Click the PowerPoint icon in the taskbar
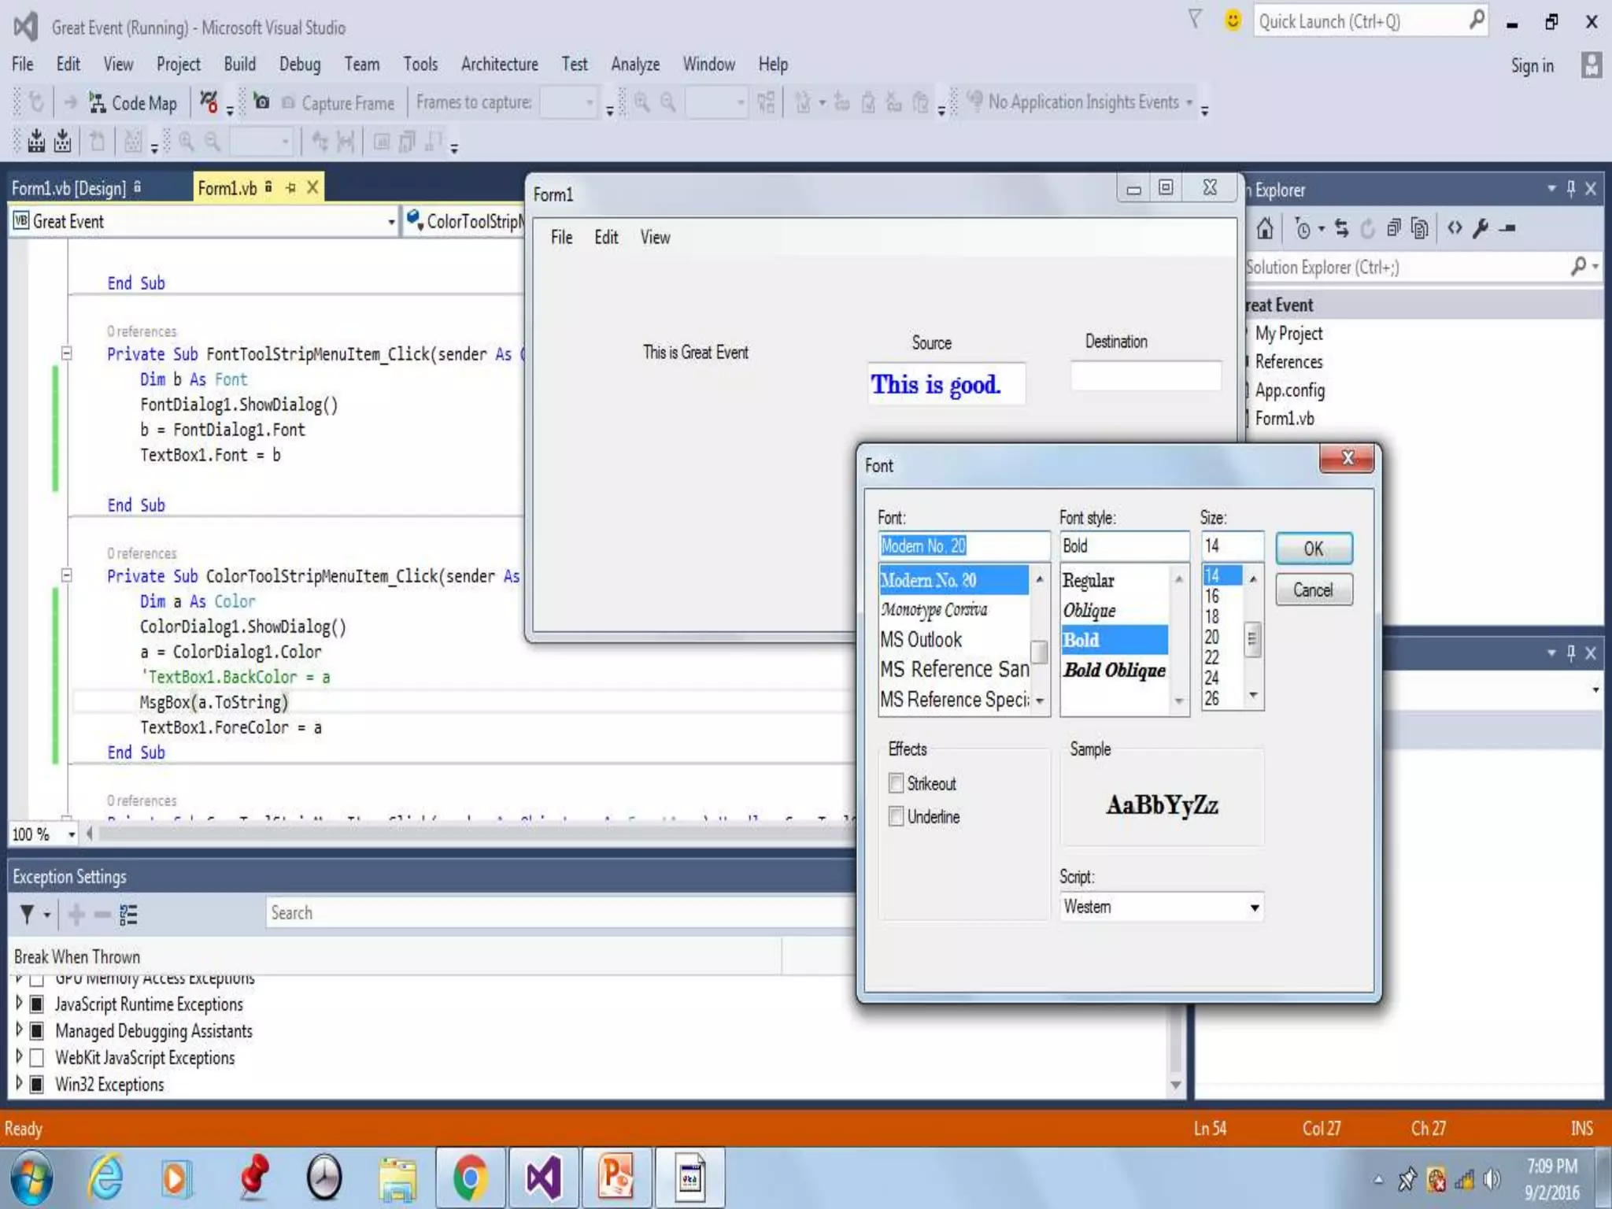Viewport: 1612px width, 1209px height. pyautogui.click(x=616, y=1178)
